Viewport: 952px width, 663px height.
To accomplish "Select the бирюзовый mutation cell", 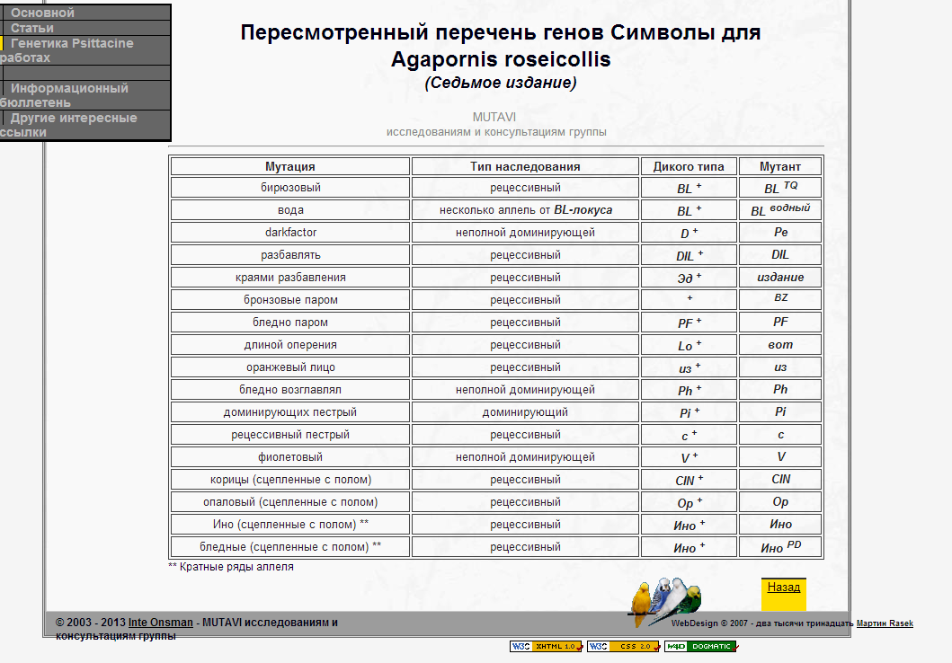I will (x=290, y=188).
